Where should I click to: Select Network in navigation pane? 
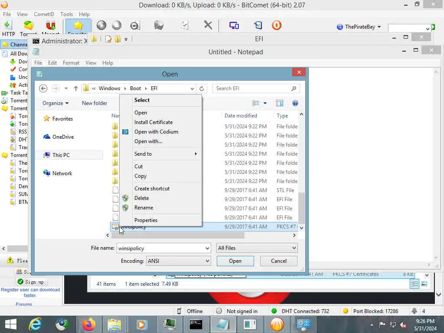tap(62, 173)
